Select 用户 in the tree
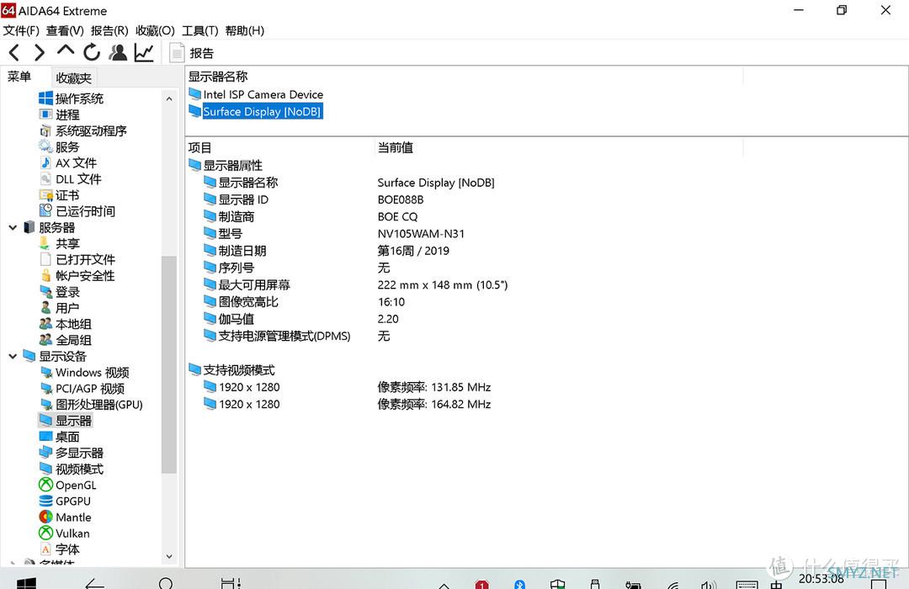This screenshot has height=589, width=909. 59,308
